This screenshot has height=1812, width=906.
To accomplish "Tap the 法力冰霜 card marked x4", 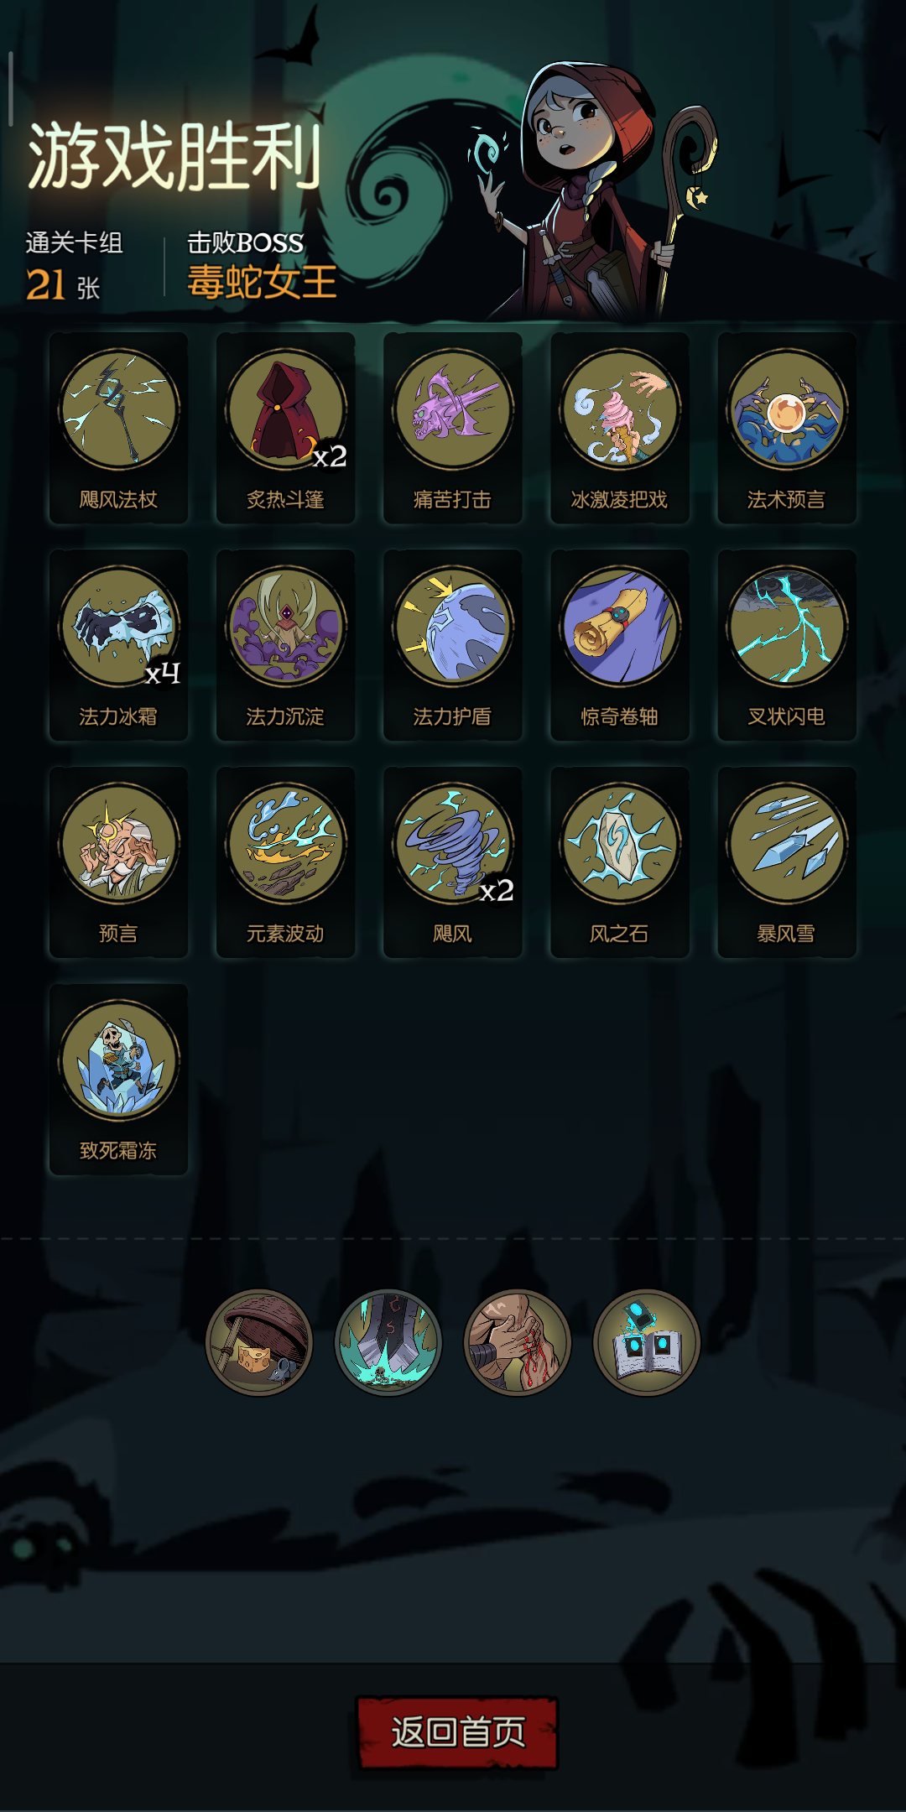I will click(x=118, y=645).
